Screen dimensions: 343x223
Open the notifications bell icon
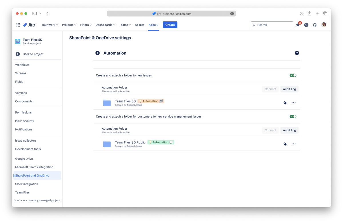pyautogui.click(x=298, y=25)
